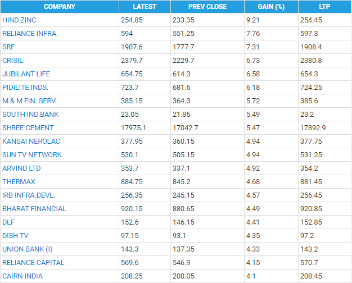Click IRB INFRA.DEVL. company link
This screenshot has height=283, width=352.
coord(29,195)
